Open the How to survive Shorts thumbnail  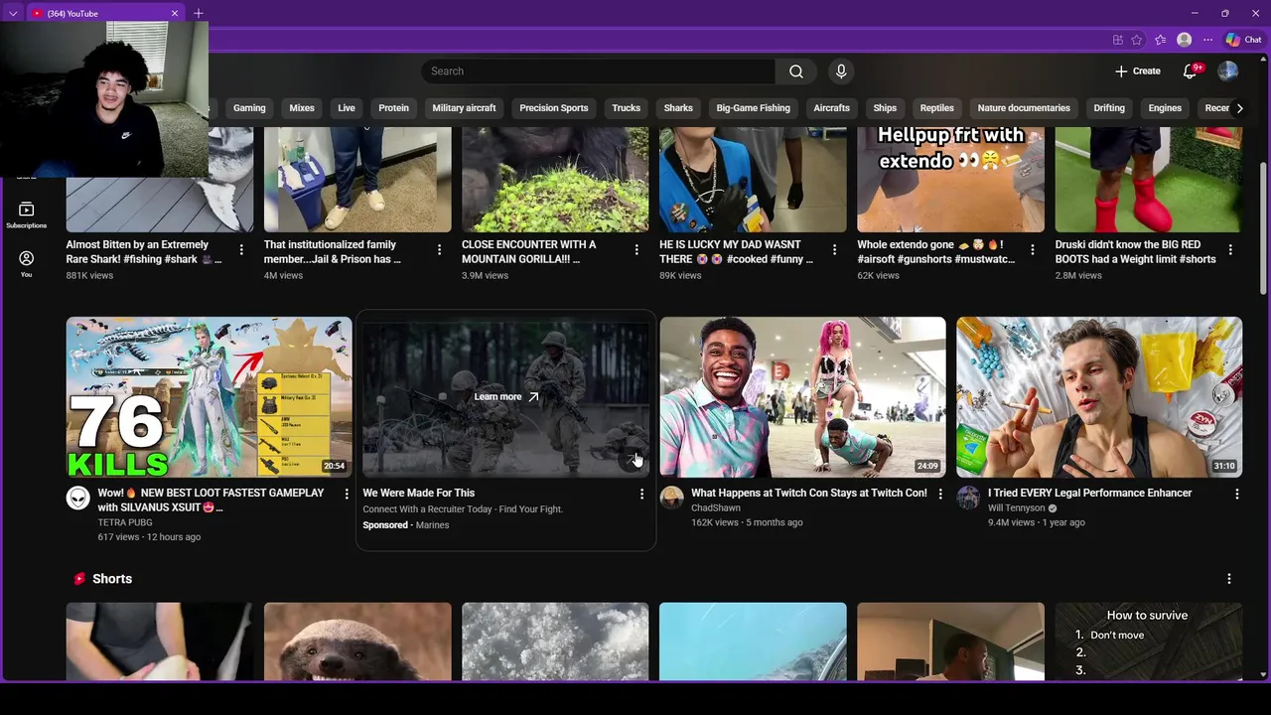(1148, 642)
